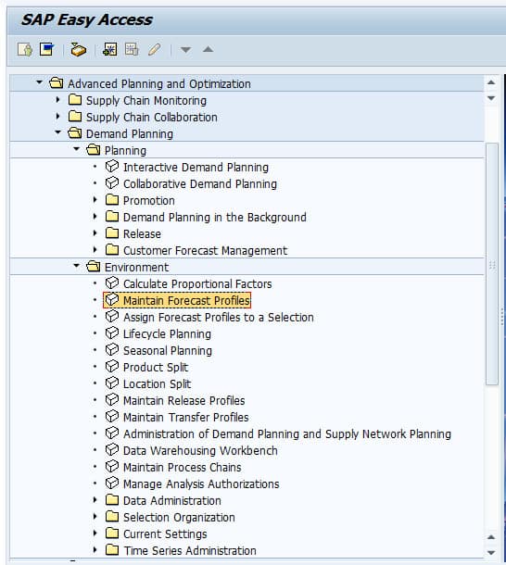Select Maintain Process Chains entry
Viewport: 506px width, 565px height.
[183, 468]
